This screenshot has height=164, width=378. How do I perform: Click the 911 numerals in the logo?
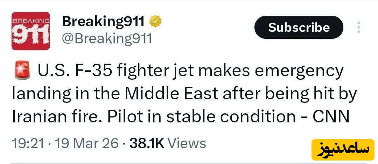(x=31, y=34)
